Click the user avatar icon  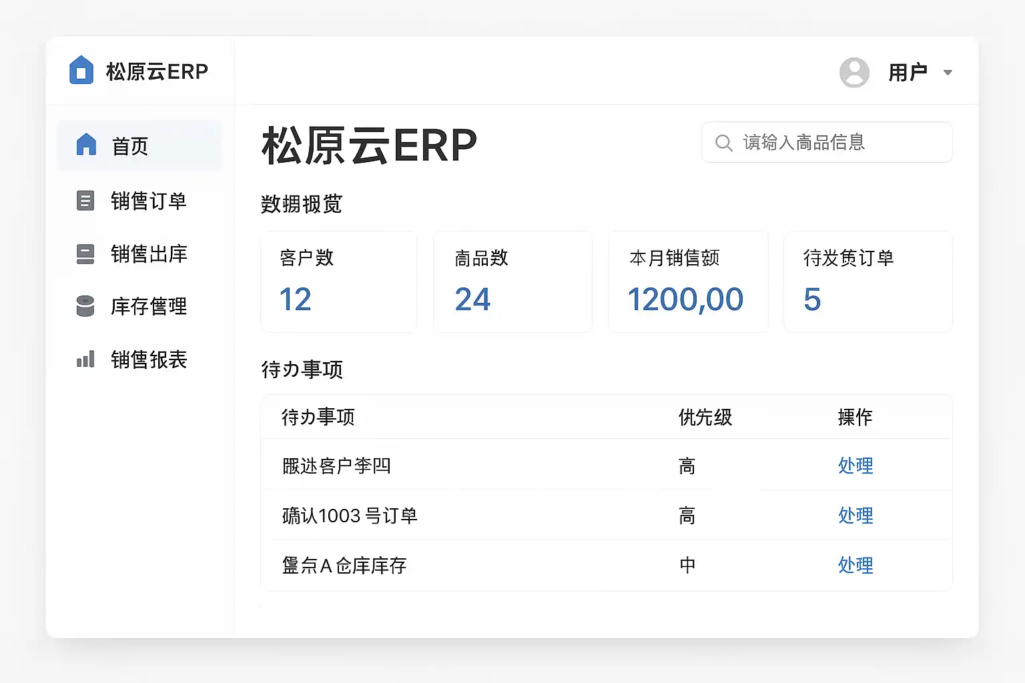tap(854, 72)
